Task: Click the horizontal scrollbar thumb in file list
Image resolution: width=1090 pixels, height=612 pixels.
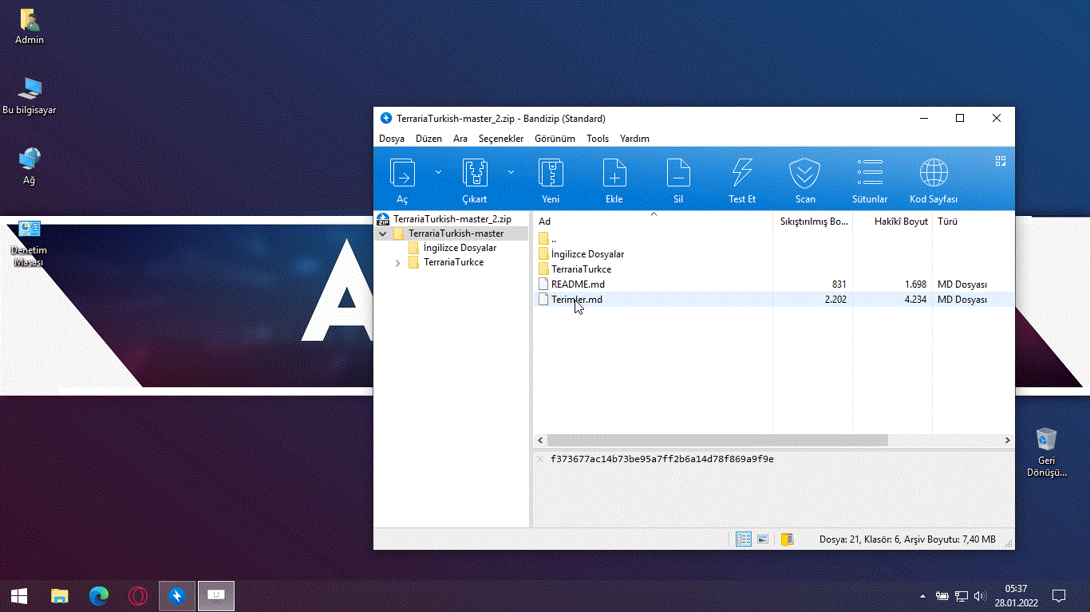Action: (717, 440)
